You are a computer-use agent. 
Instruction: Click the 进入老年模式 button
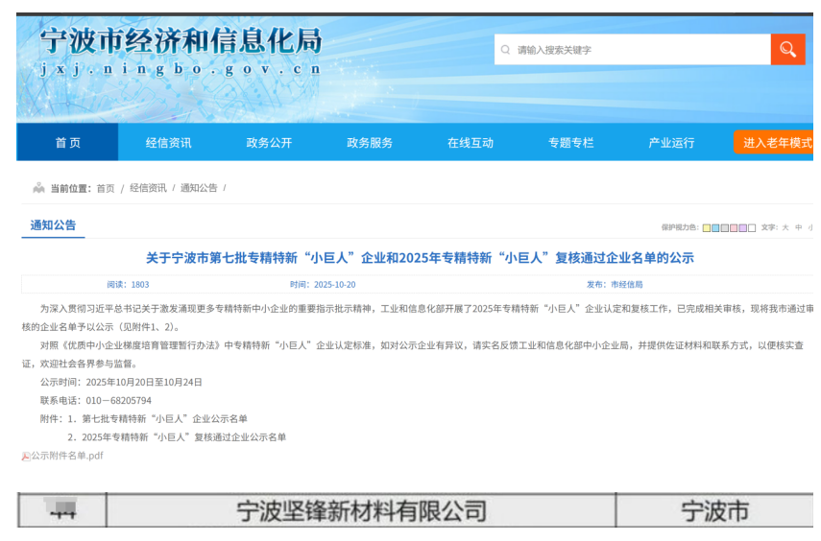click(776, 143)
